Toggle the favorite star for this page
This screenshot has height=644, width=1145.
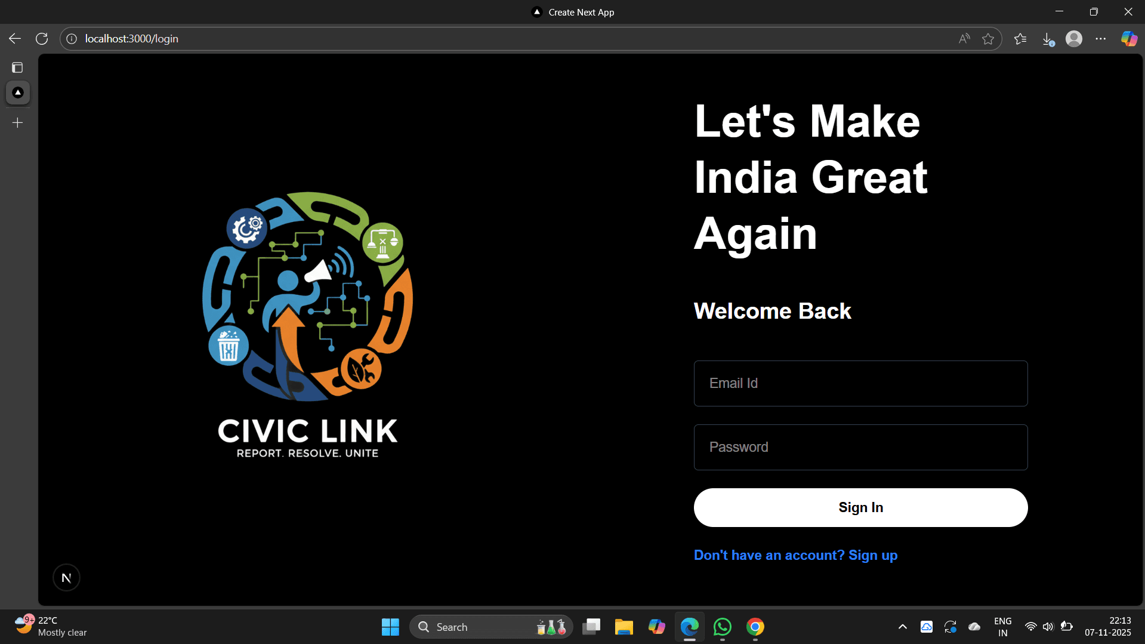pyautogui.click(x=988, y=38)
